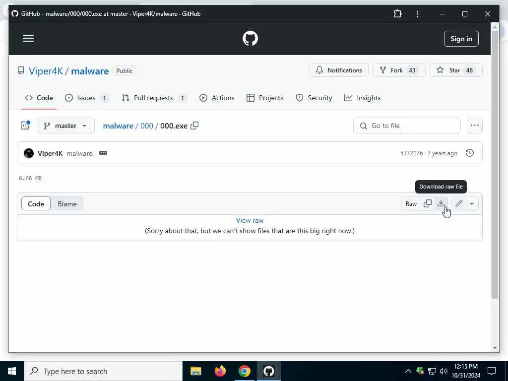The height and width of the screenshot is (381, 508).
Task: Launch Firefox from the taskbar
Action: [220, 371]
